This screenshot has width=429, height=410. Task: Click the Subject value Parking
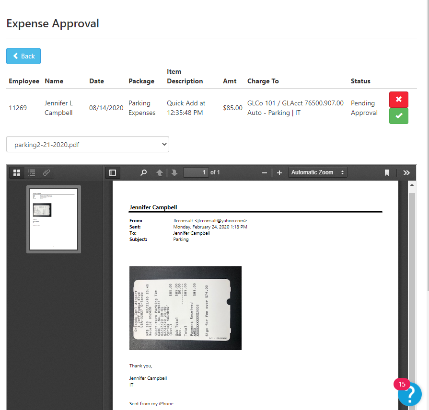pyautogui.click(x=181, y=239)
